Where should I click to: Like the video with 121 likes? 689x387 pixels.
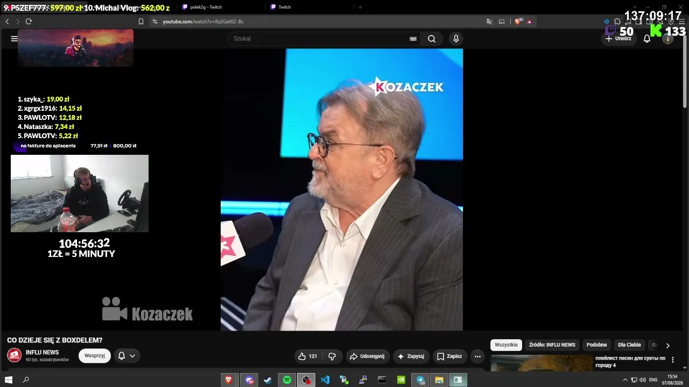(x=308, y=356)
